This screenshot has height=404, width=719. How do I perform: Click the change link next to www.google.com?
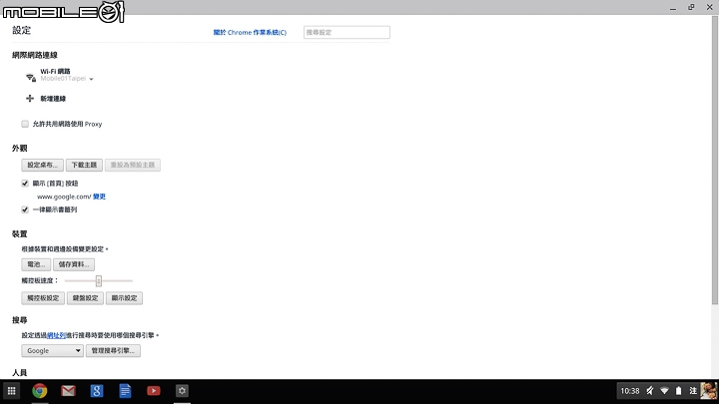(x=99, y=197)
